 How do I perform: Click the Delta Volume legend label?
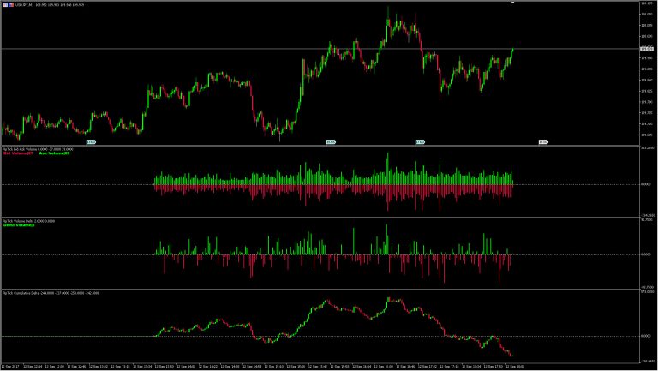(19, 225)
